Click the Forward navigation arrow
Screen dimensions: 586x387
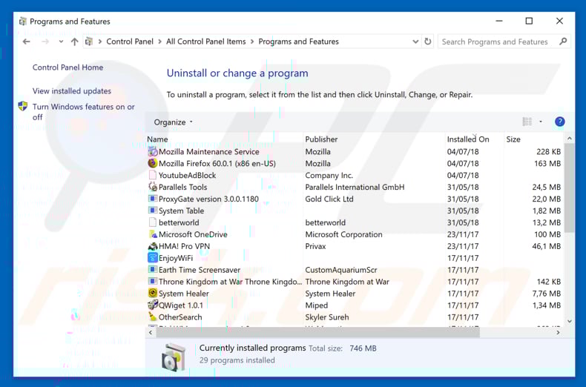45,42
